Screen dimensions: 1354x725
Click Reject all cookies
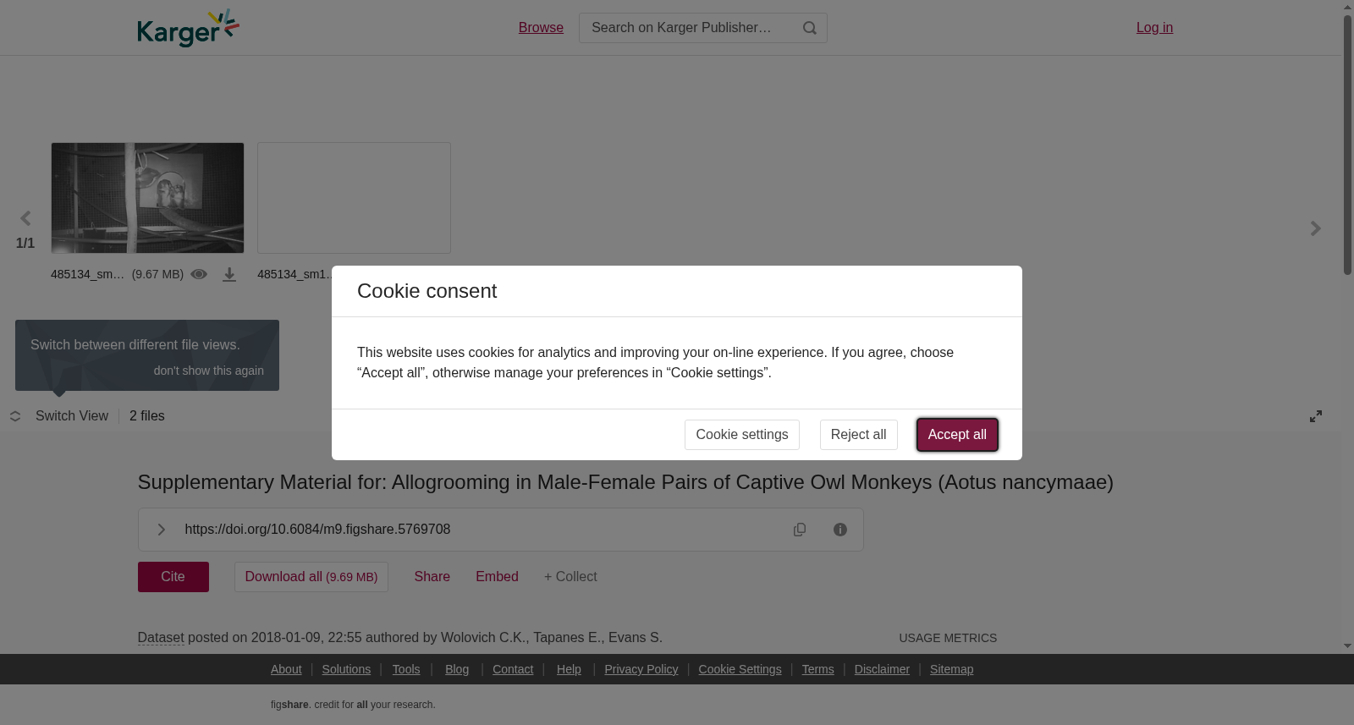pyautogui.click(x=859, y=435)
